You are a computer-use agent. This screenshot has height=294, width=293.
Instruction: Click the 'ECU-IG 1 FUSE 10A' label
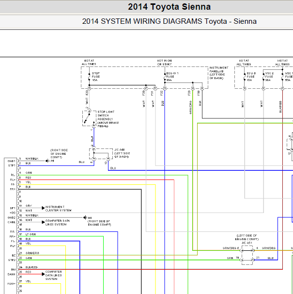tap(172, 77)
